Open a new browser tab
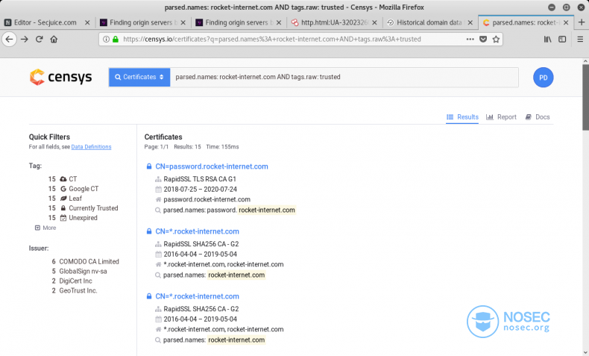Viewport: 589px width, 356px height. [x=582, y=22]
